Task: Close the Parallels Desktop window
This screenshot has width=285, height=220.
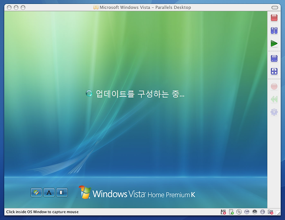Action: point(9,8)
